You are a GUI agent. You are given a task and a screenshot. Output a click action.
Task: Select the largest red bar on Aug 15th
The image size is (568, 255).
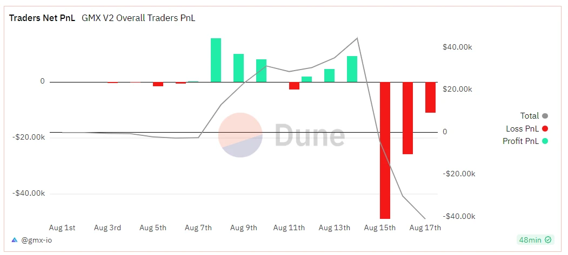385,150
